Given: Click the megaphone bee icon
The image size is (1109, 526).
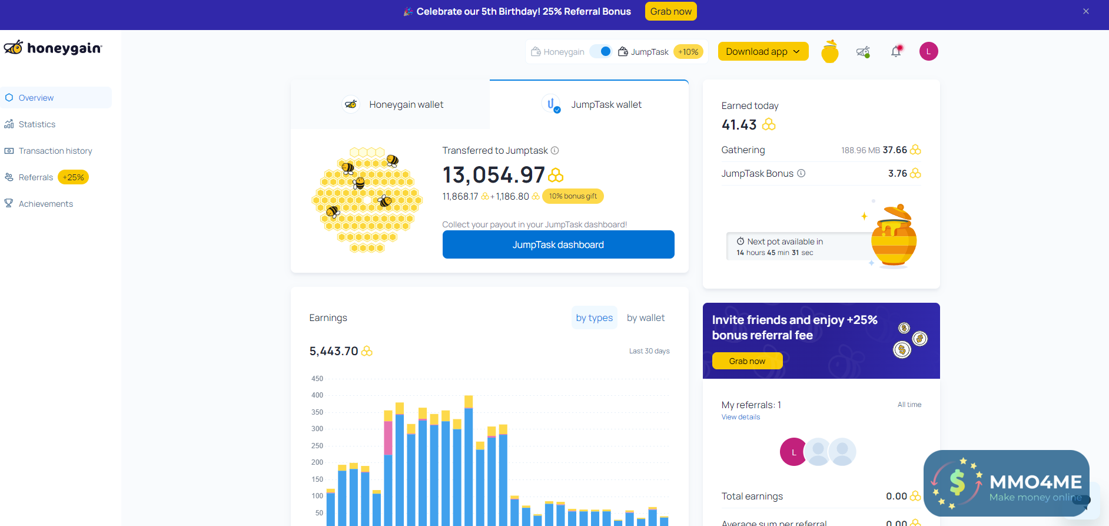Looking at the screenshot, I should click(x=863, y=52).
